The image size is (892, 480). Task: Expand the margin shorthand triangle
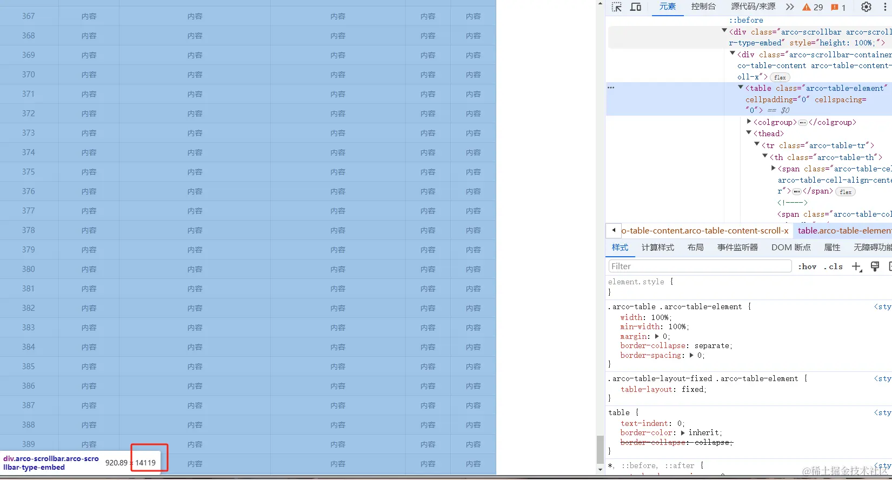(x=657, y=336)
